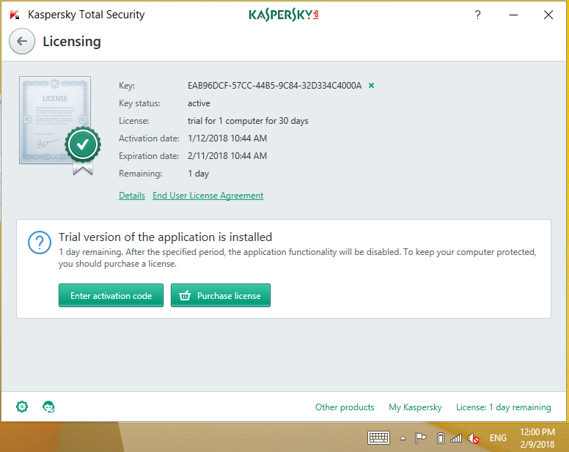Click the Licensing page heading
This screenshot has height=452, width=569.
click(72, 41)
